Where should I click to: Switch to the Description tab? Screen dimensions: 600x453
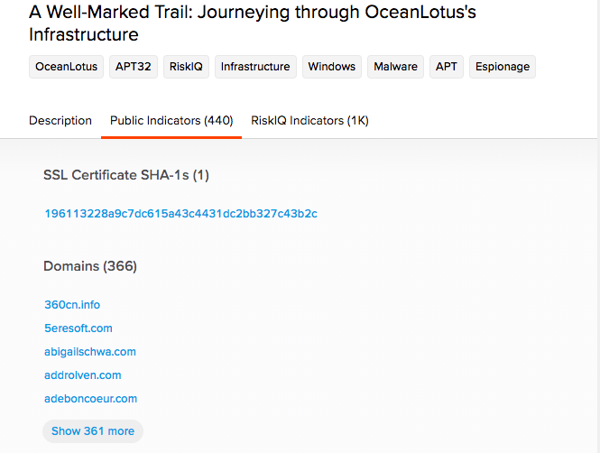[x=60, y=121]
